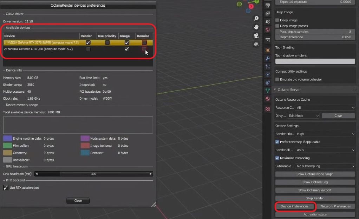Open the Material properties sphere tab

point(268,99)
